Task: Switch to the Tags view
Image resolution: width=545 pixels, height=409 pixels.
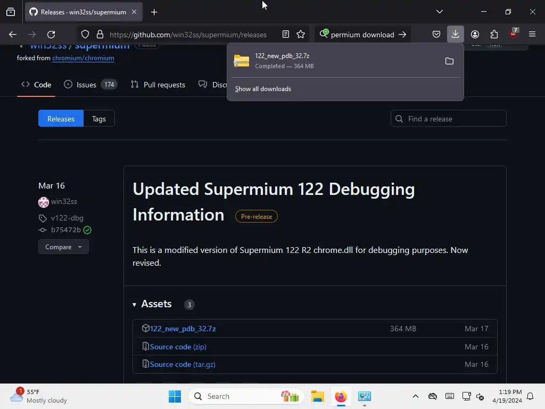Action: pyautogui.click(x=99, y=119)
